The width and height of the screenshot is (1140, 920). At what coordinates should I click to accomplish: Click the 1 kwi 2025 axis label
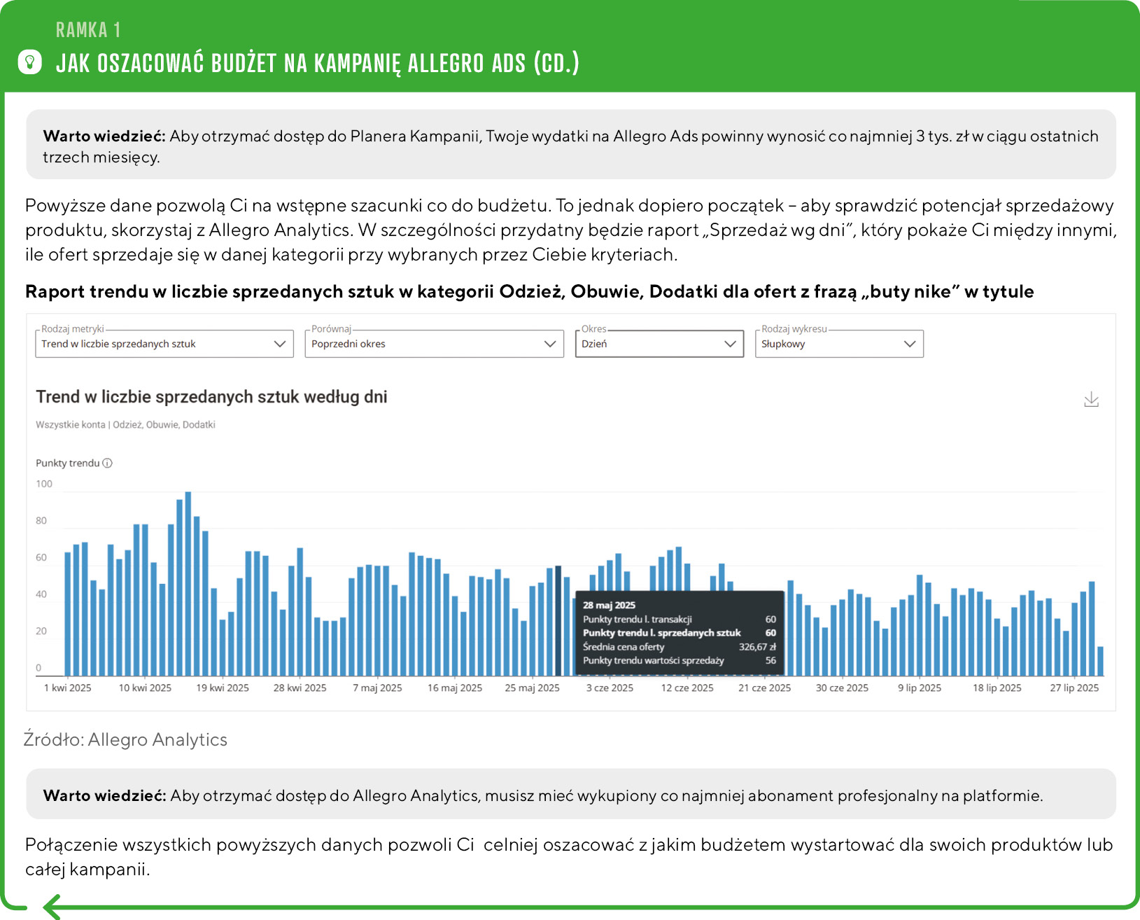click(68, 688)
